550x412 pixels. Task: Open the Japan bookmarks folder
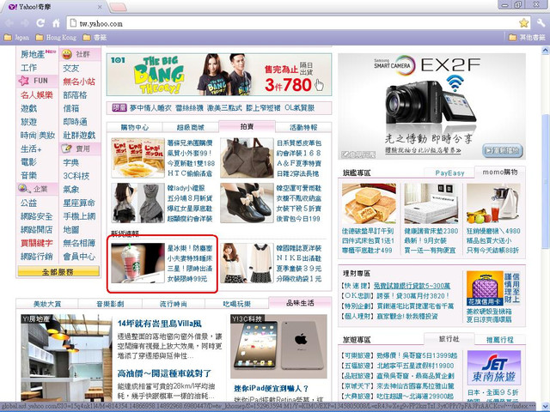pos(16,38)
